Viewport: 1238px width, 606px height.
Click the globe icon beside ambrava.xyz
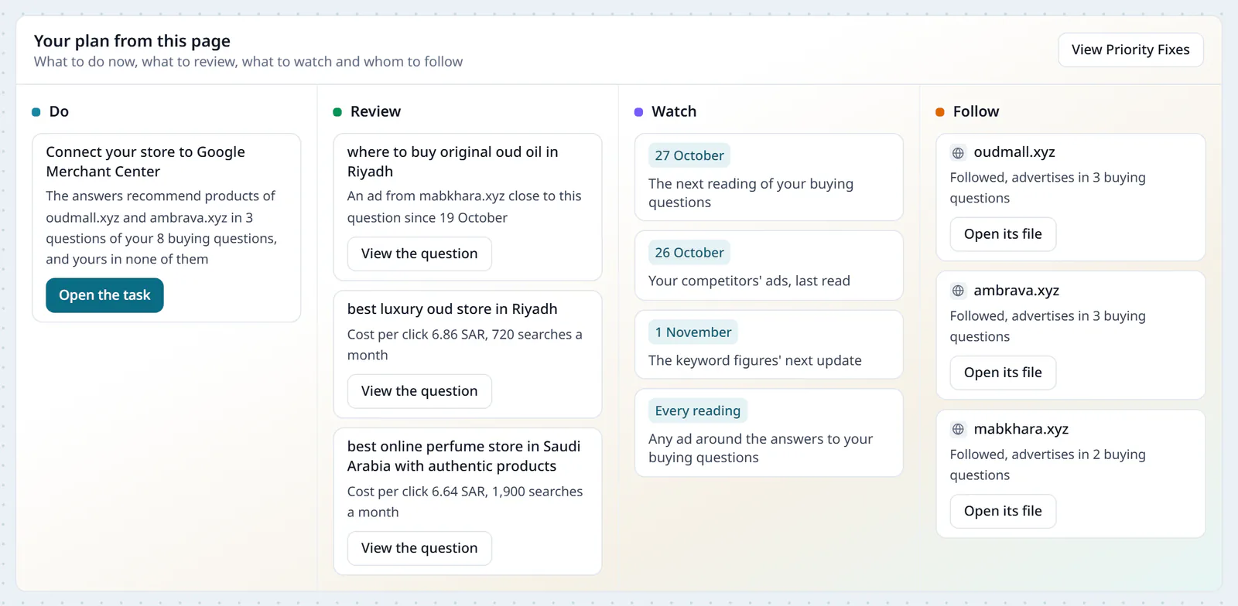click(958, 291)
